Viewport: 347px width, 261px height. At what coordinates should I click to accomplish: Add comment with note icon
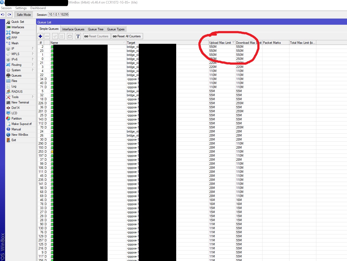coord(70,36)
